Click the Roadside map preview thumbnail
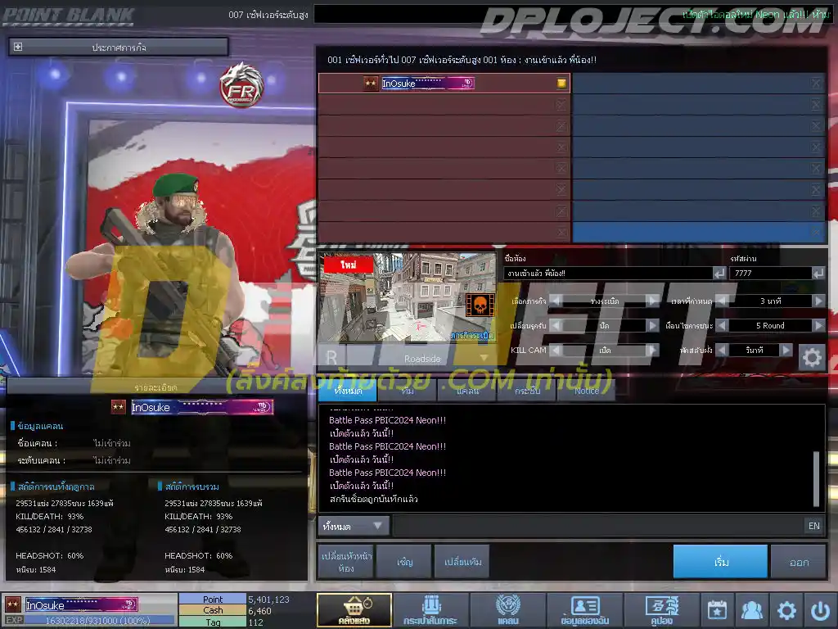 [x=408, y=297]
